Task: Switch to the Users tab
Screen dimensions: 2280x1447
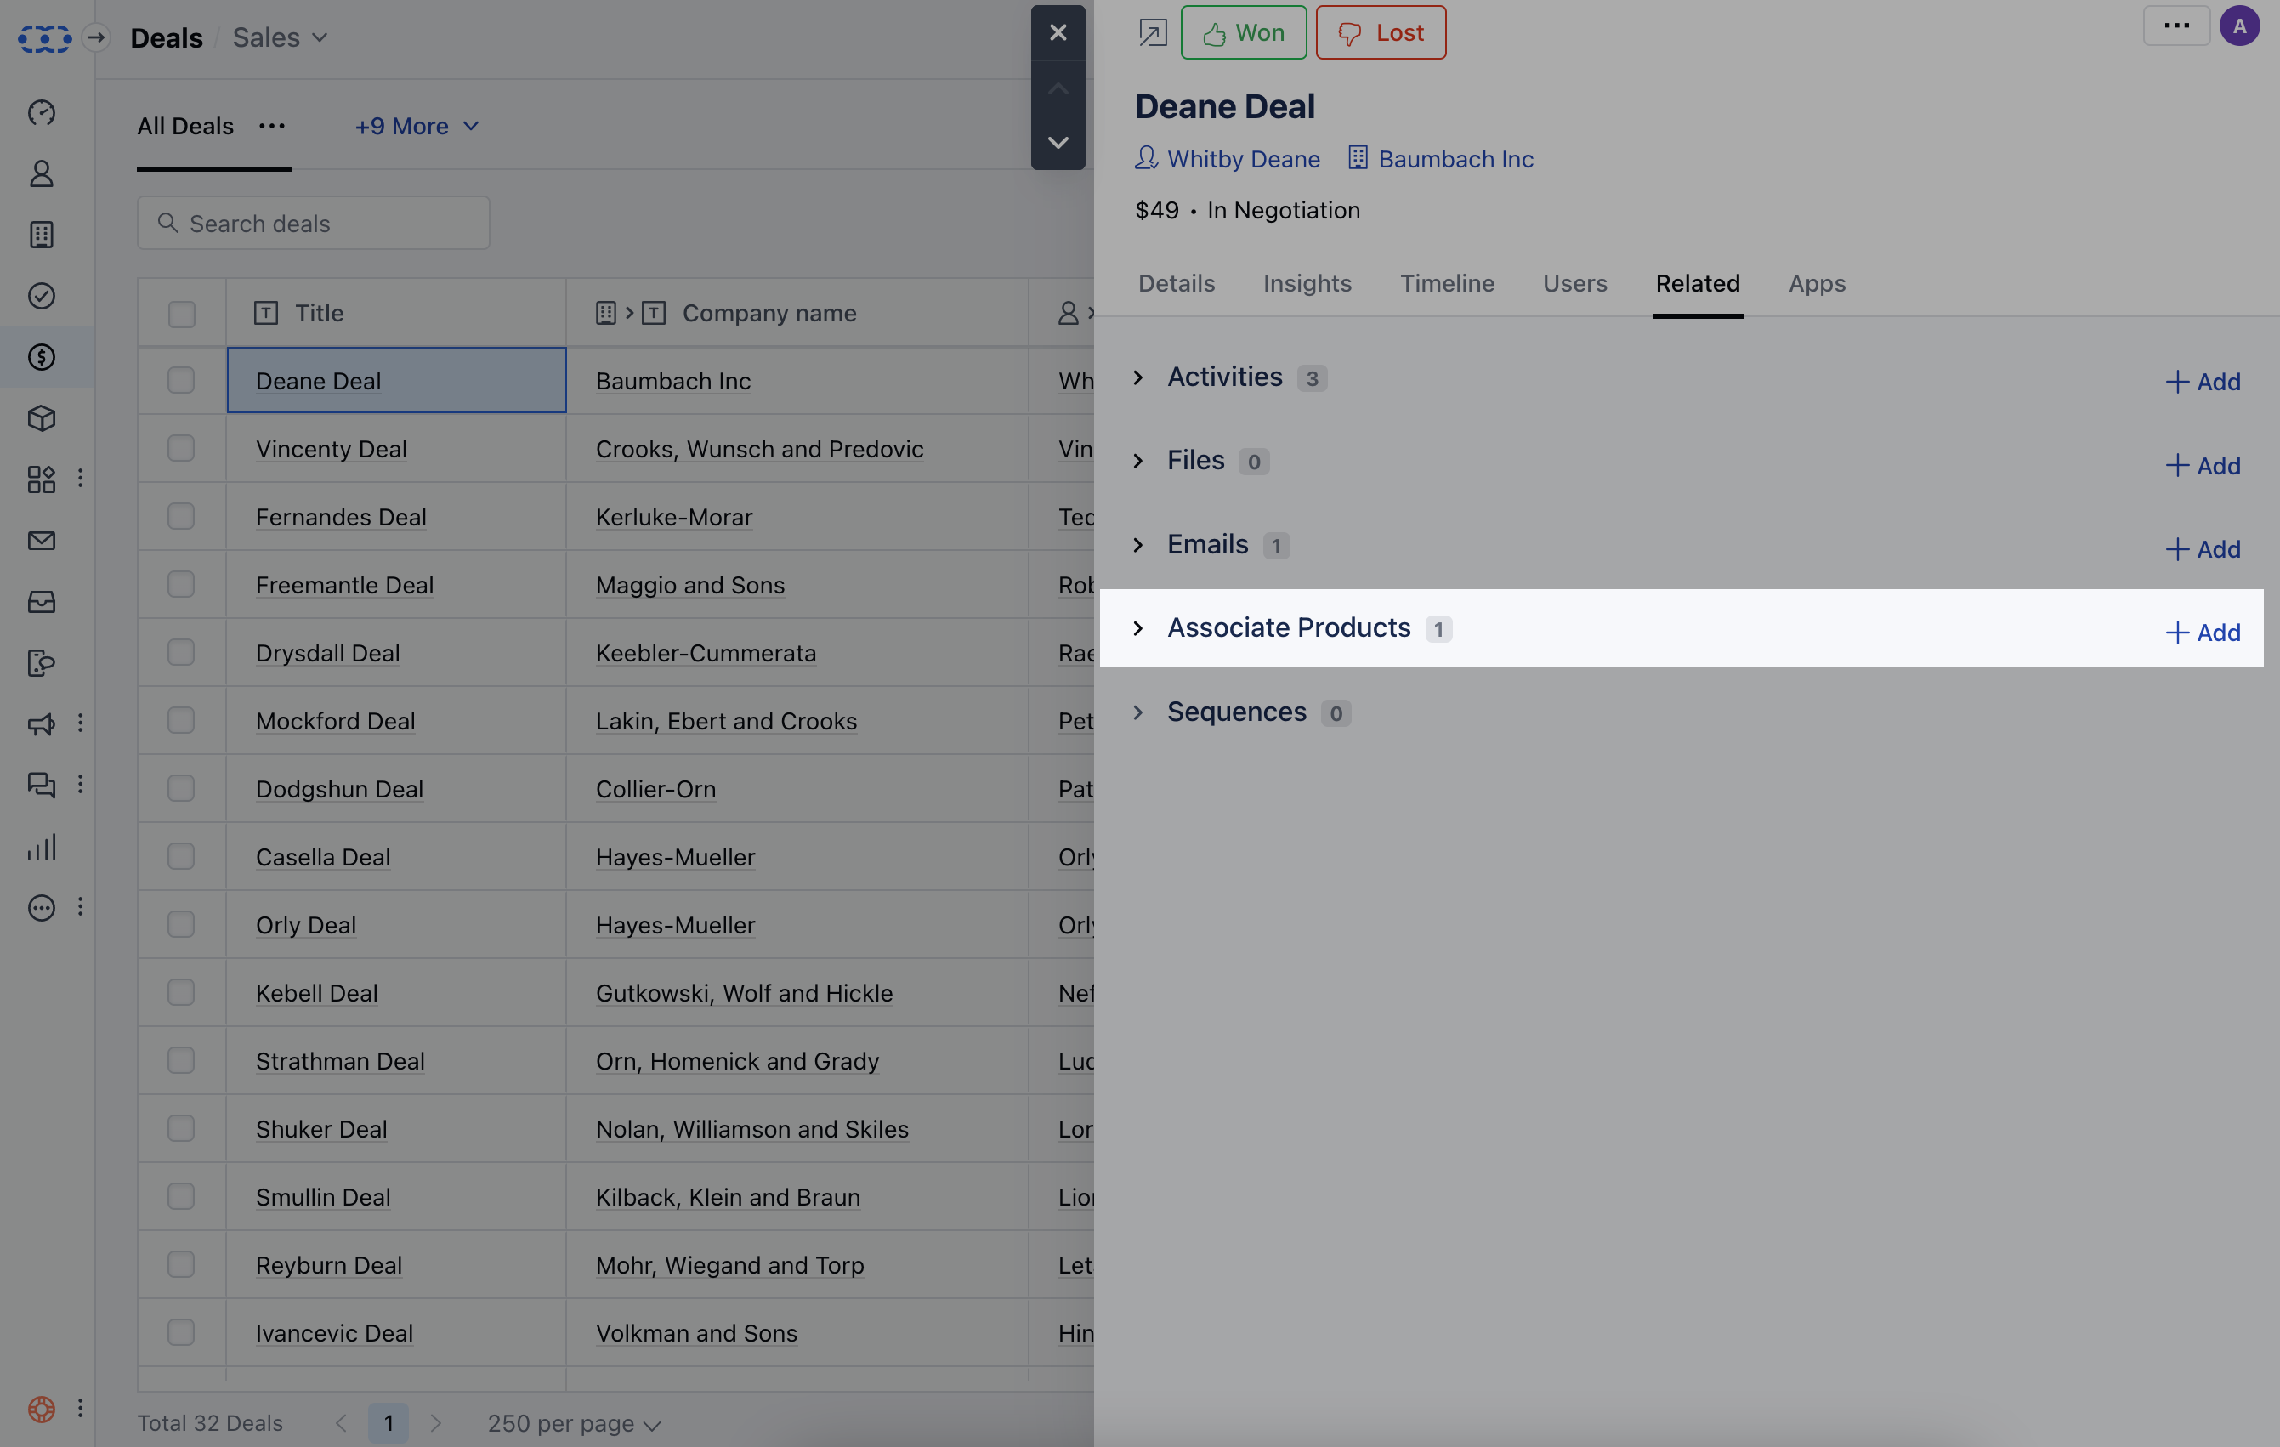Action: coord(1574,283)
